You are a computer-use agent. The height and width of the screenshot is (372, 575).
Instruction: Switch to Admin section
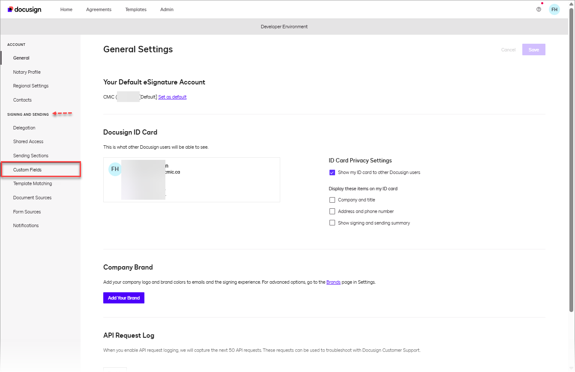[x=167, y=9]
